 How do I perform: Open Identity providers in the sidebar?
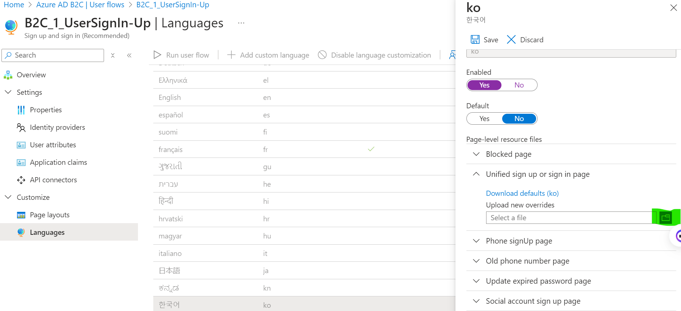pos(57,127)
